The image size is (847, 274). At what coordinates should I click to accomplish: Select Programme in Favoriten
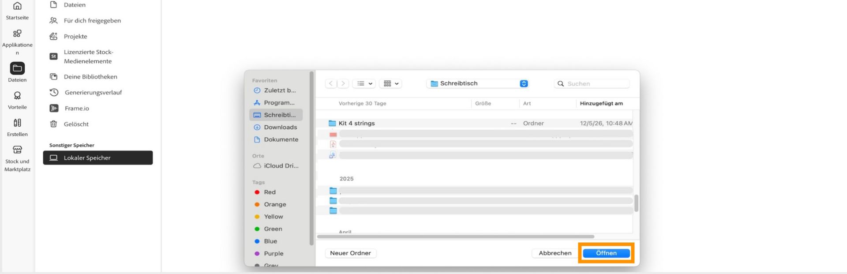point(276,103)
